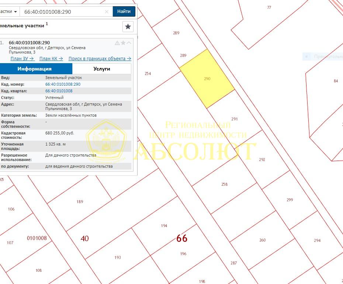Screen dimensions: 343x284
Task: Click the cadastral value 680 255,00 руб.
Action: [60, 133]
